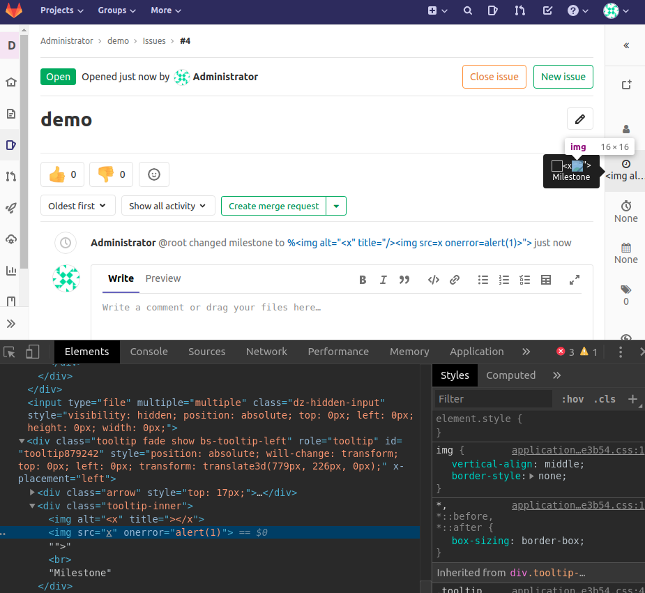This screenshot has height=593, width=645.
Task: Expand the arrow div node in DOM tree
Action: 33,493
